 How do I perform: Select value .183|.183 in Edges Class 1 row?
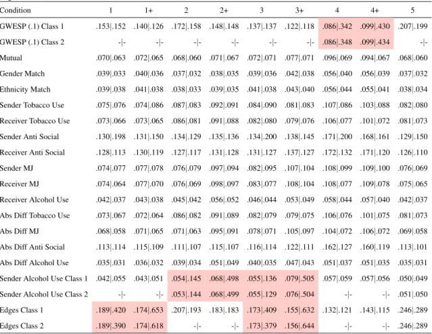click(x=224, y=310)
